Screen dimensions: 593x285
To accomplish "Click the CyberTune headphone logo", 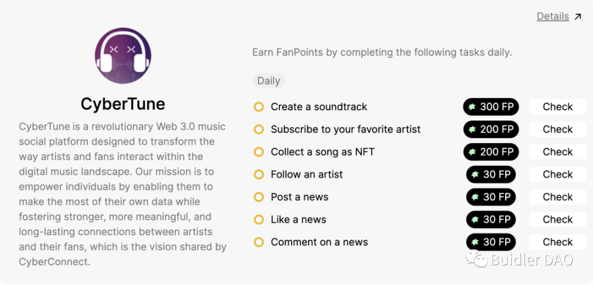I will tap(123, 55).
